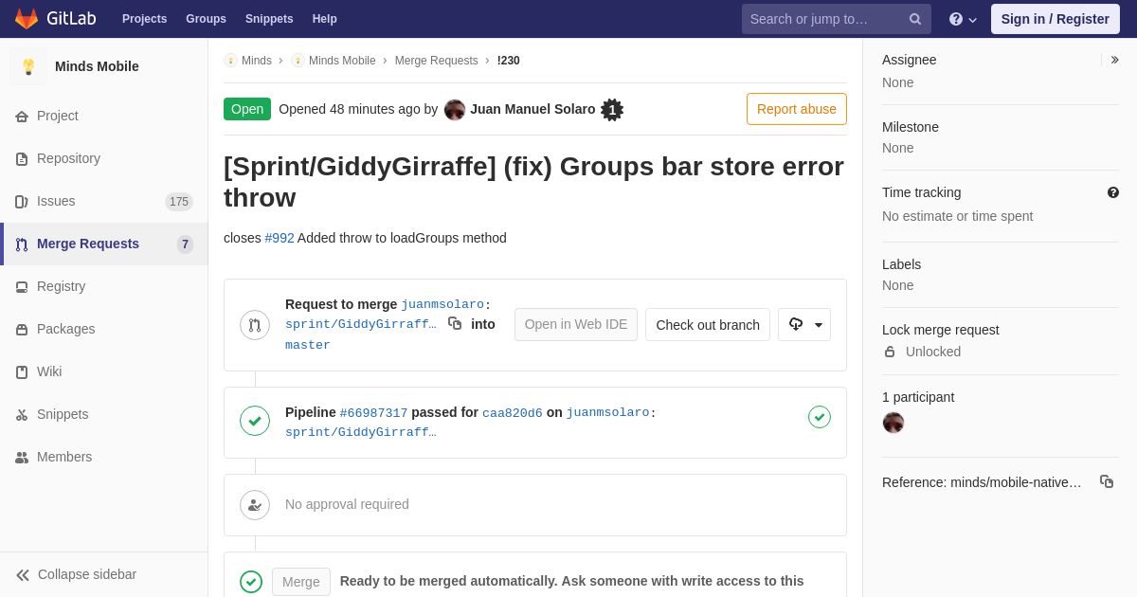This screenshot has height=597, width=1137.
Task: Copy the source branch name with the clipboard icon
Action: 455,323
